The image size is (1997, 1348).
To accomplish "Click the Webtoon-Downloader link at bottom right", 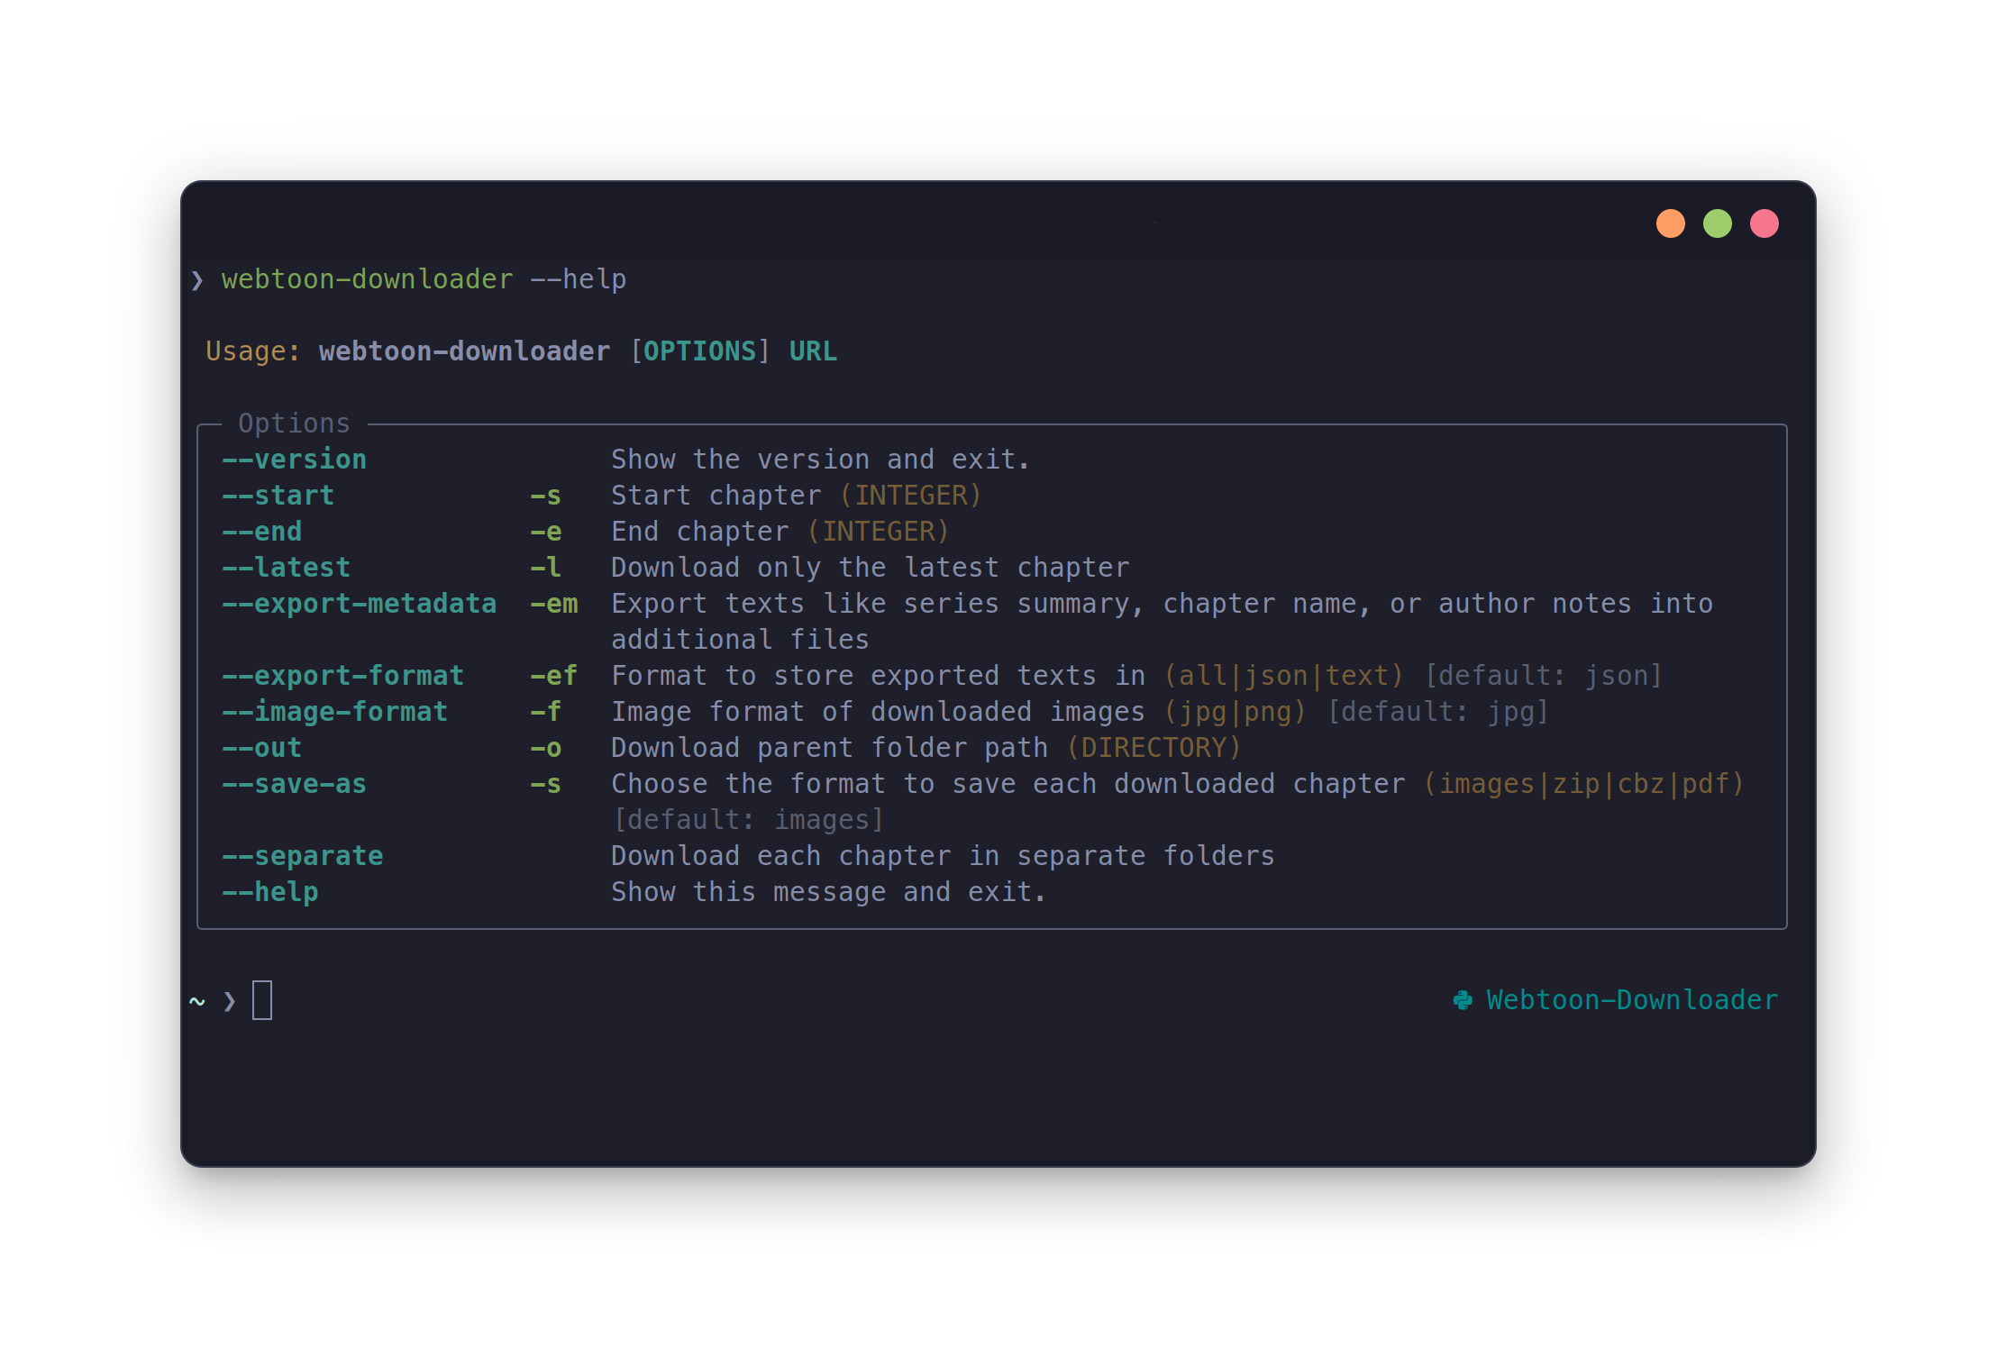I will coord(1631,1000).
